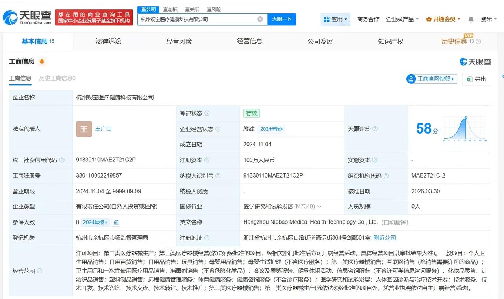Viewport: 504px width, 299px height.
Task: Open 工商官网快照 snapshot button
Action: 432,79
